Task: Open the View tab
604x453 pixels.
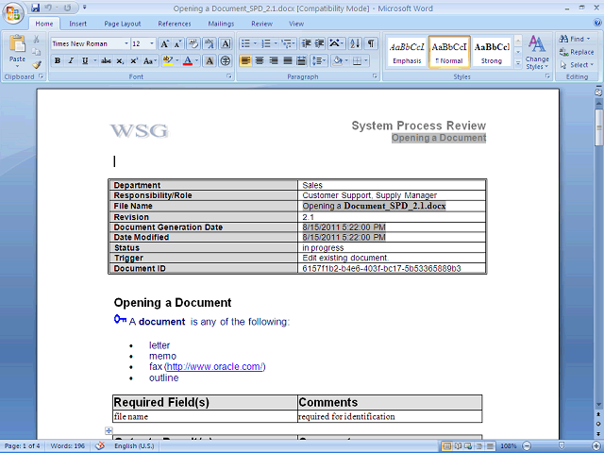Action: click(296, 24)
